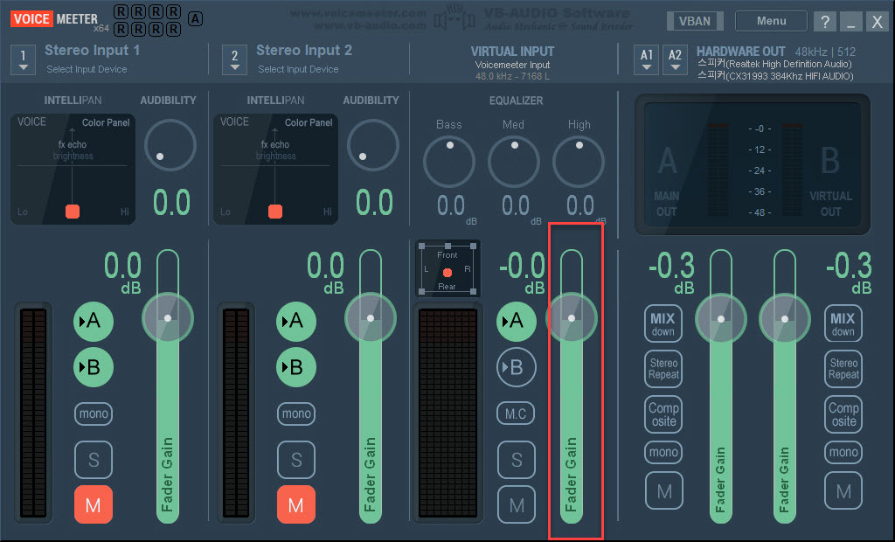895x542 pixels.
Task: Click the Equalizer Bass knob
Action: (449, 161)
